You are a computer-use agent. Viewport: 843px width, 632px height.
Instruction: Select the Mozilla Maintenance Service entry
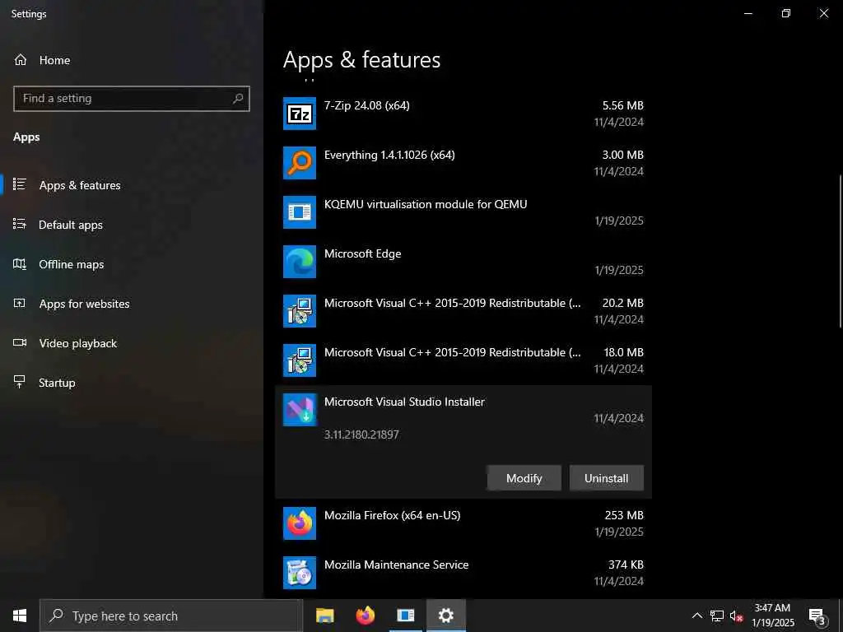pos(463,573)
